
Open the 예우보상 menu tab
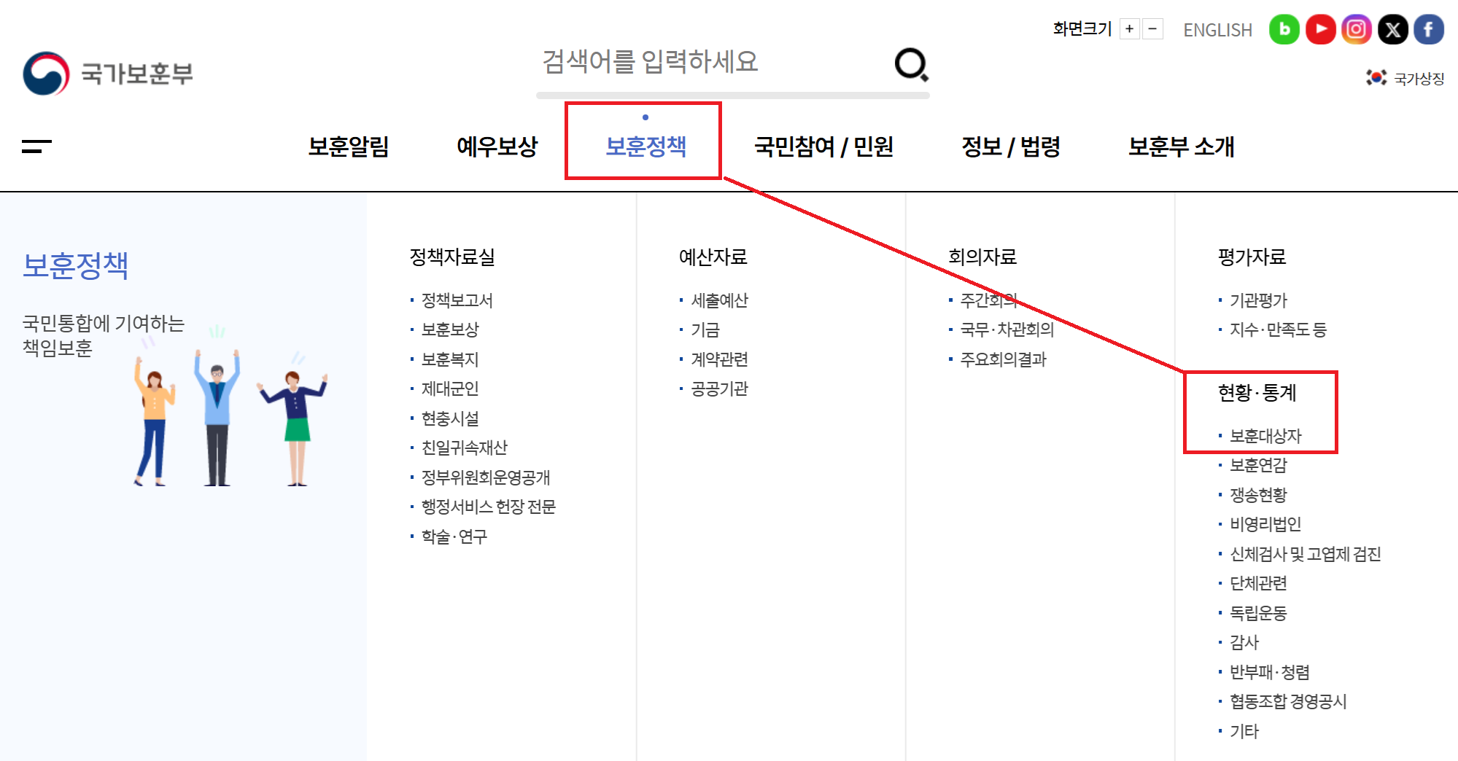click(497, 147)
